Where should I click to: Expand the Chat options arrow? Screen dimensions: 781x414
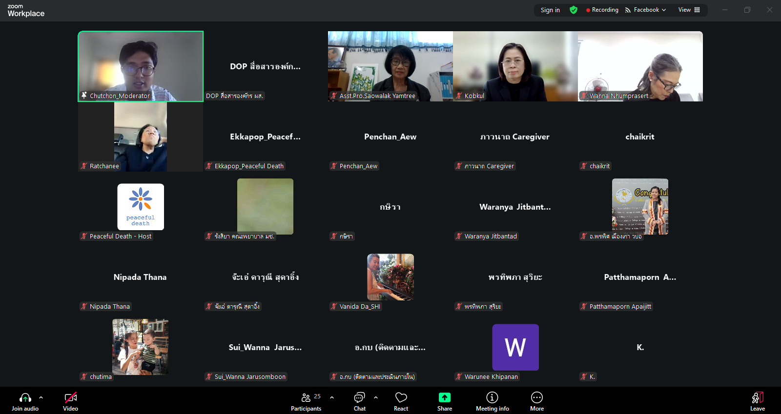click(376, 397)
